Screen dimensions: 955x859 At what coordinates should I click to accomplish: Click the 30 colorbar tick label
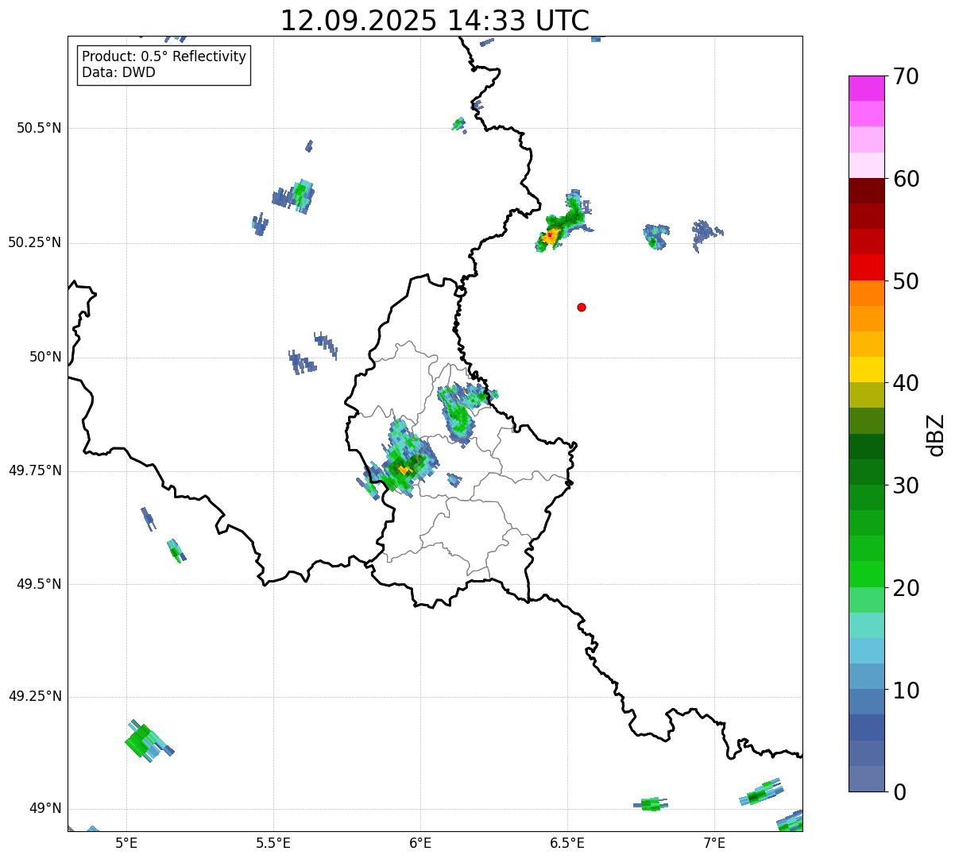[x=906, y=486]
